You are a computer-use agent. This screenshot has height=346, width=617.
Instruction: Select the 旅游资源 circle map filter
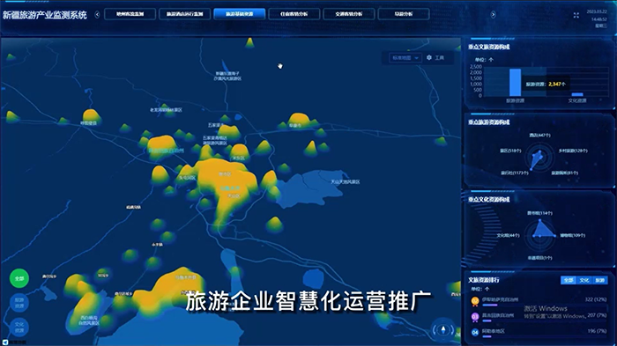pos(19,303)
